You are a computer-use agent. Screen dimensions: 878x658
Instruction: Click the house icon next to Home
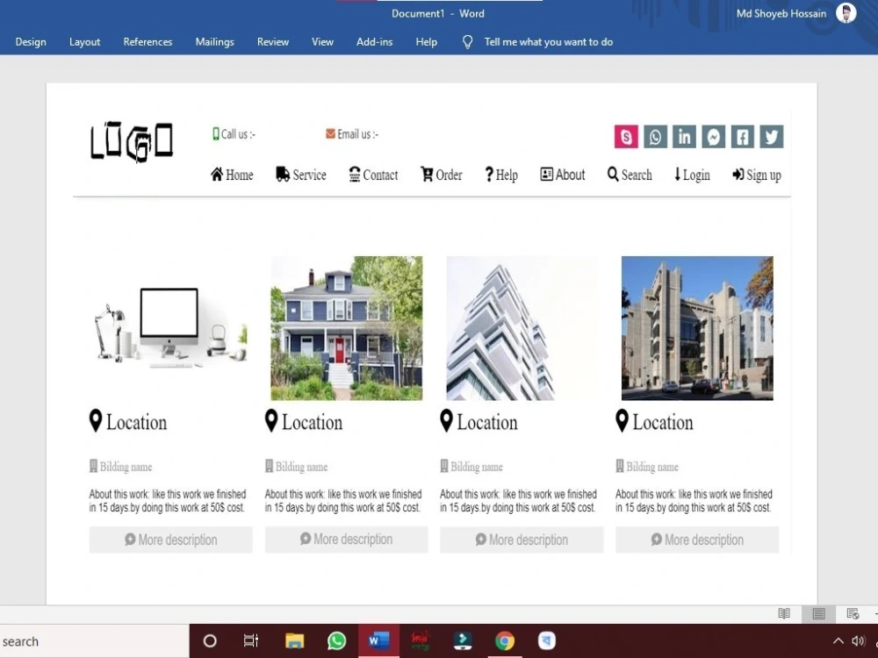217,174
